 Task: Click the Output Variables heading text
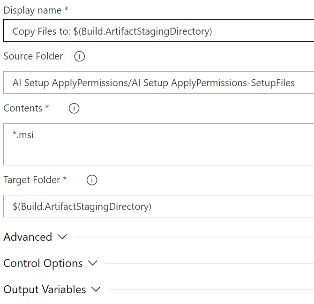coord(45,289)
